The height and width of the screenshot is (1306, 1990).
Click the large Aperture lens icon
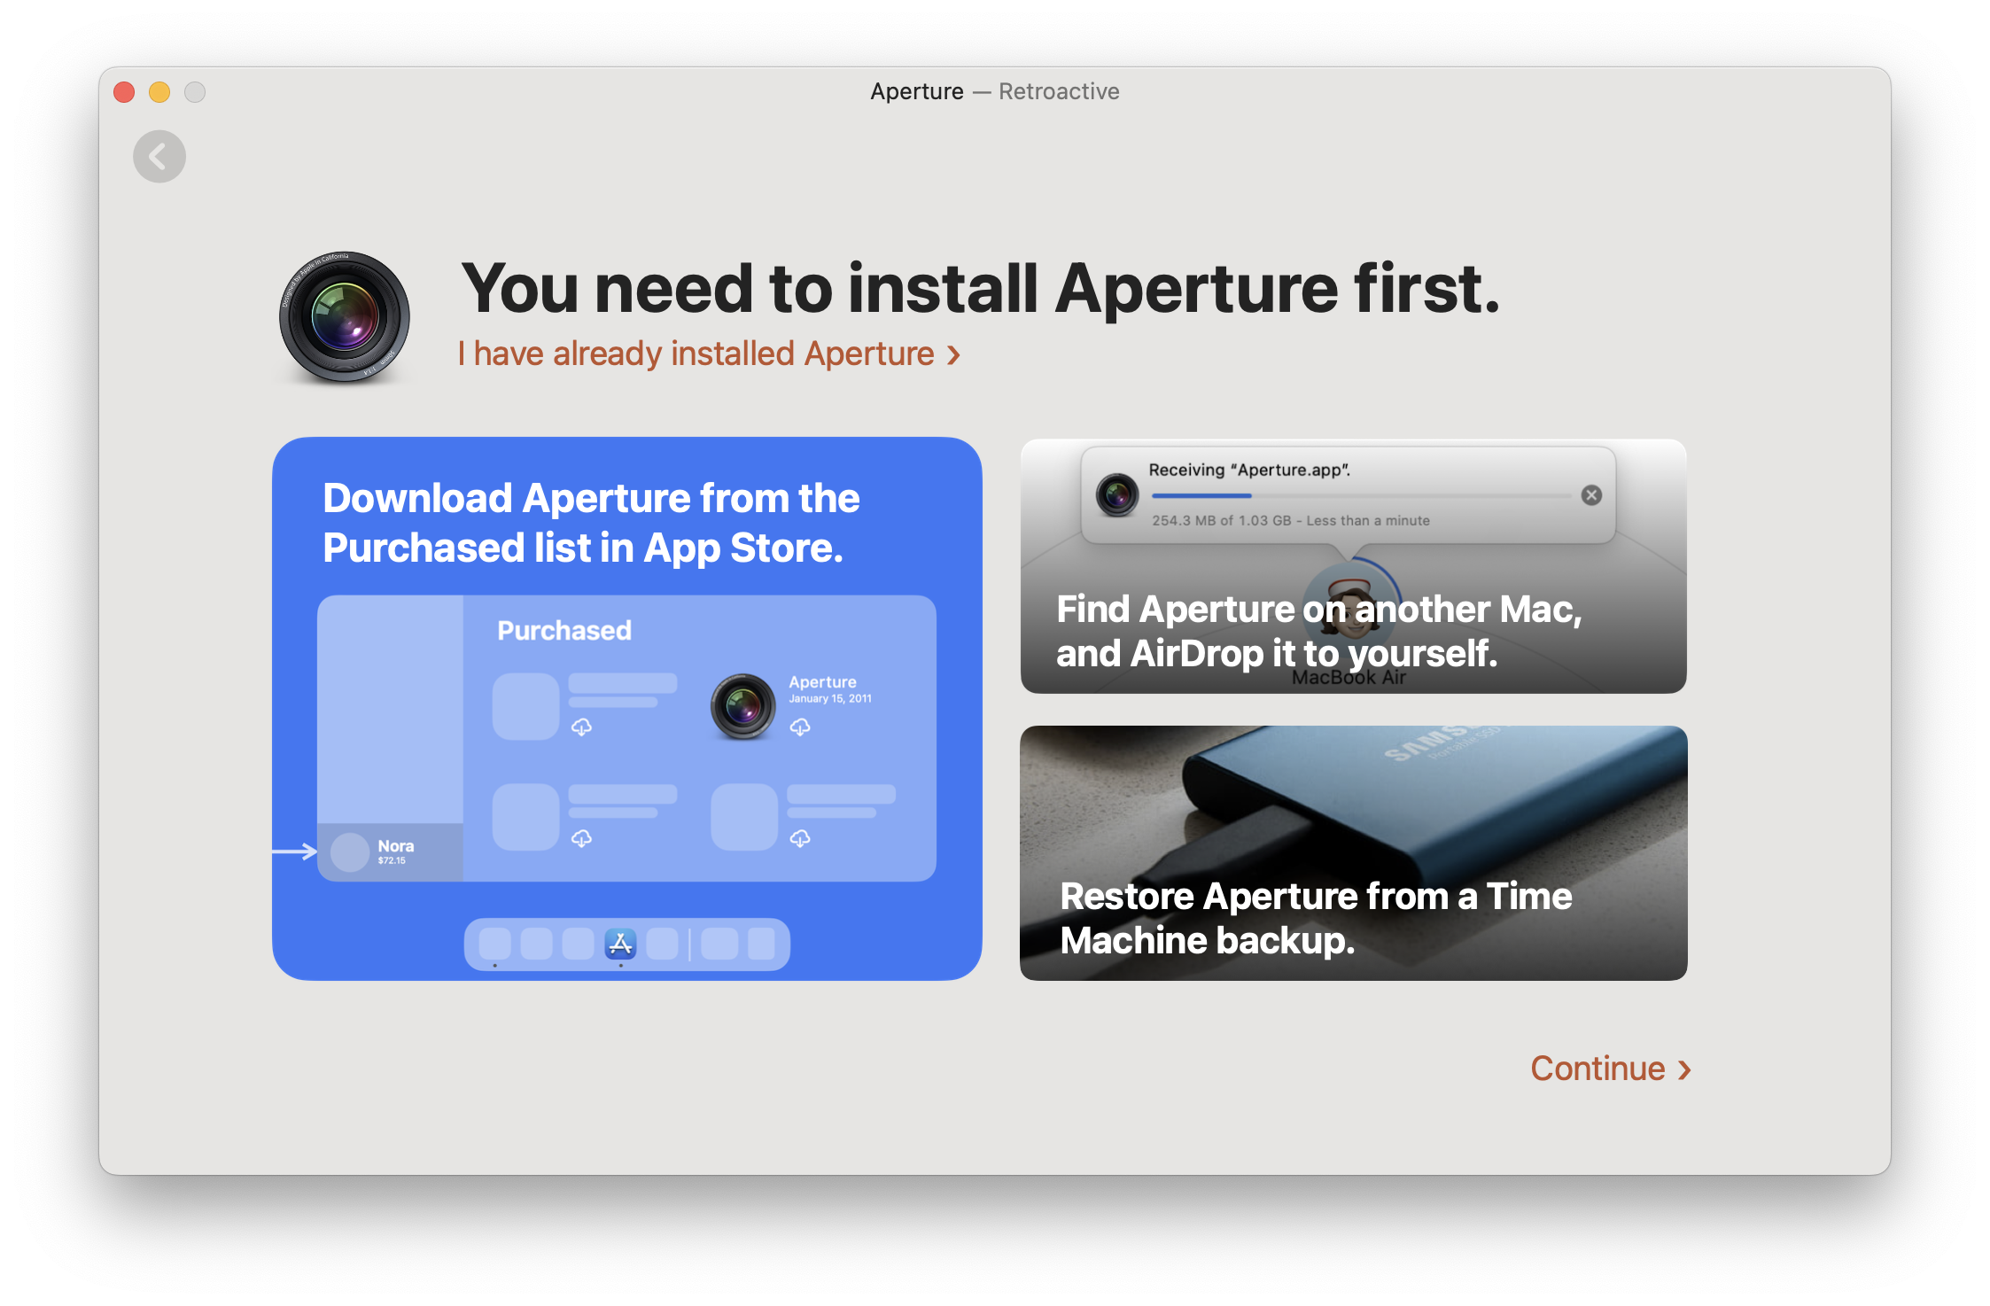click(345, 317)
